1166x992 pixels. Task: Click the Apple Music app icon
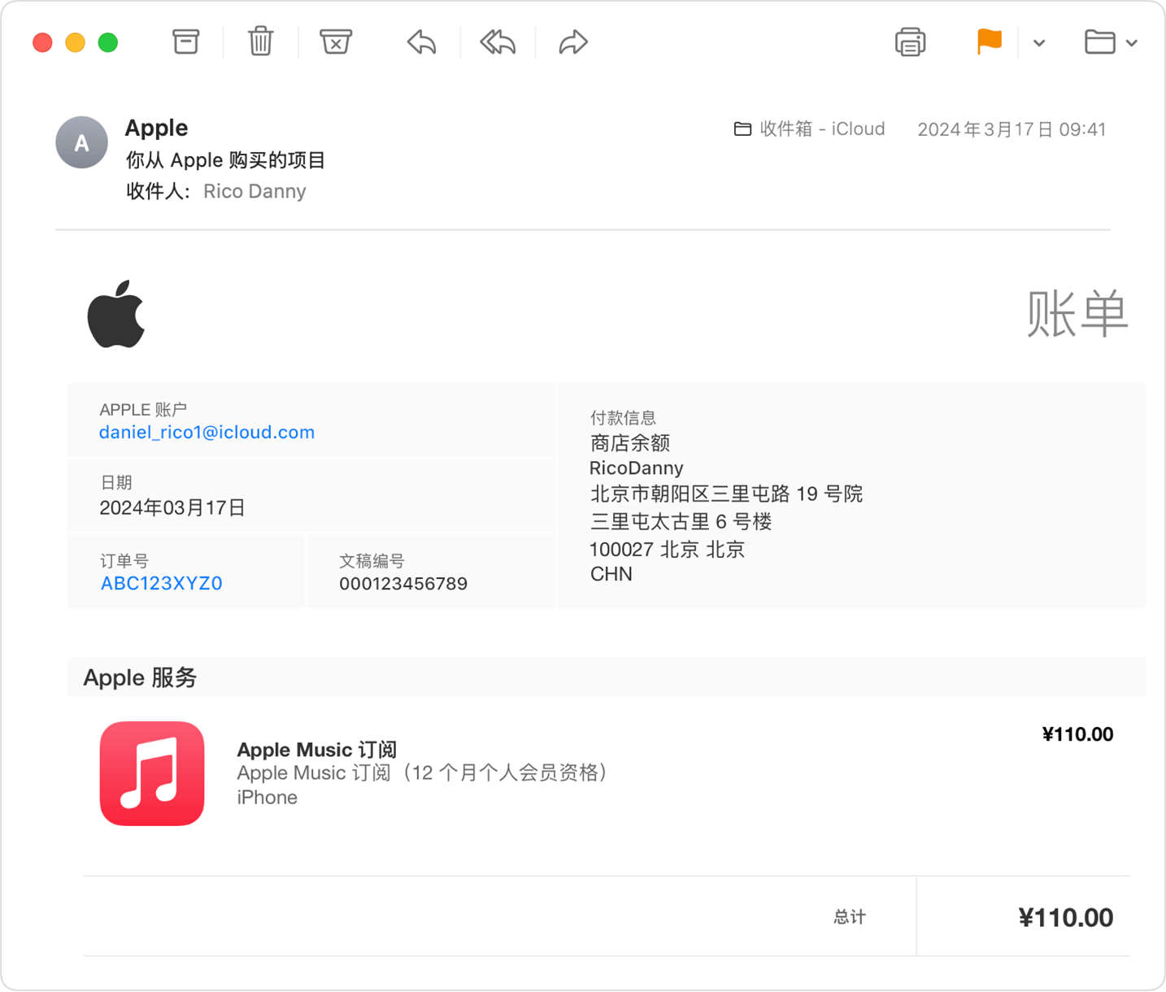point(152,773)
